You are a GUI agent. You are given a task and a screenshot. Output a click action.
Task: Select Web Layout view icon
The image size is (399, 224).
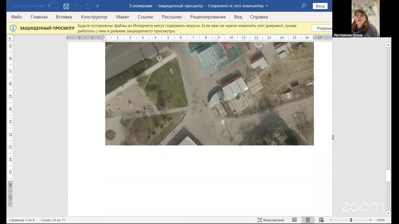click(321, 220)
